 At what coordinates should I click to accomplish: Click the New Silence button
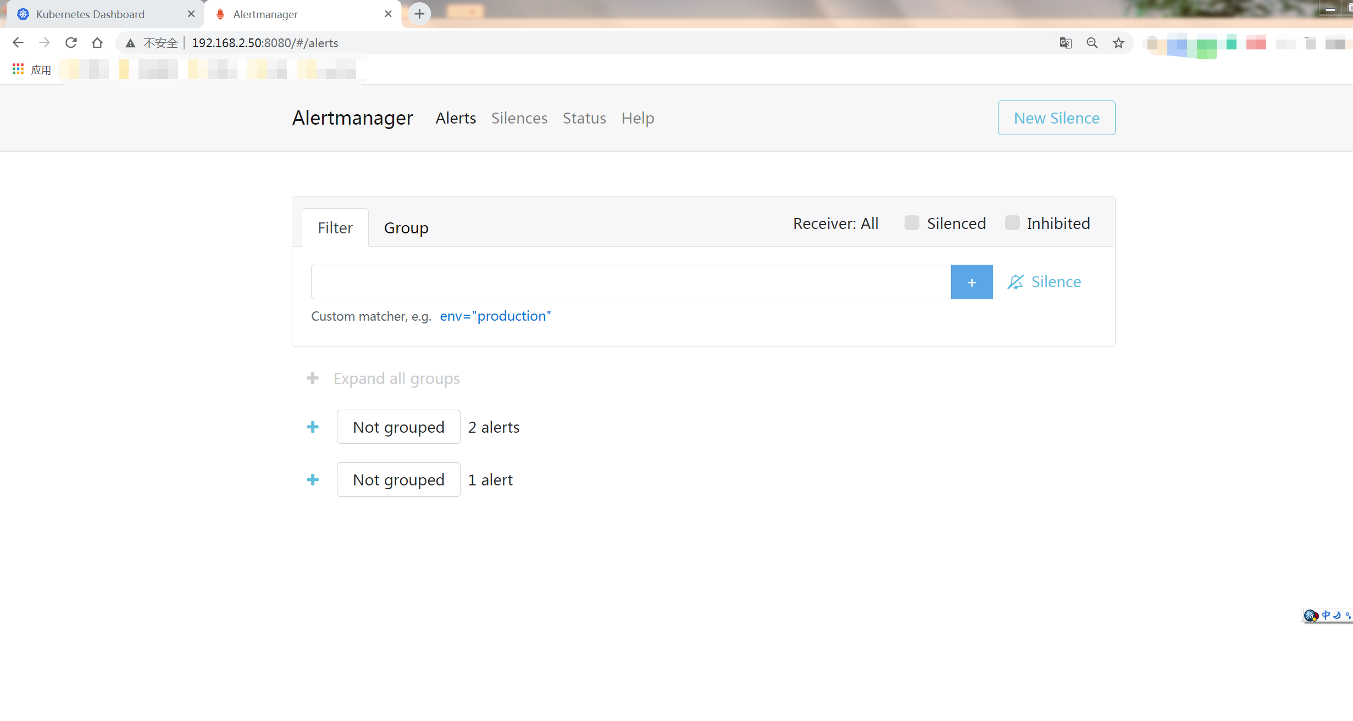(1056, 118)
